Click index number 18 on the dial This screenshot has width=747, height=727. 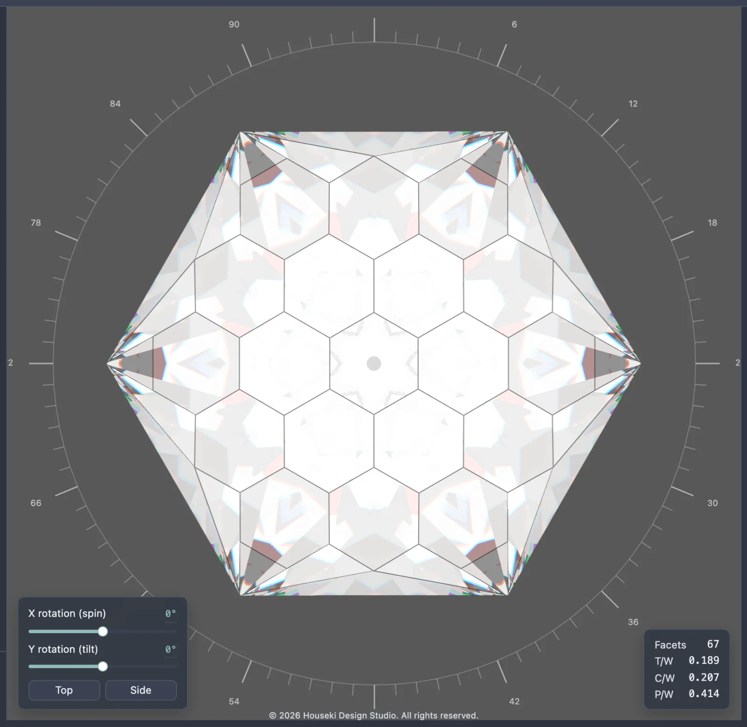(x=712, y=223)
